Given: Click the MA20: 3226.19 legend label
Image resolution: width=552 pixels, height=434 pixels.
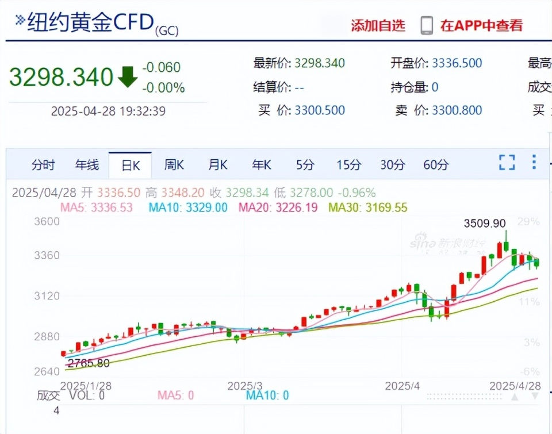Looking at the screenshot, I should coord(278,208).
